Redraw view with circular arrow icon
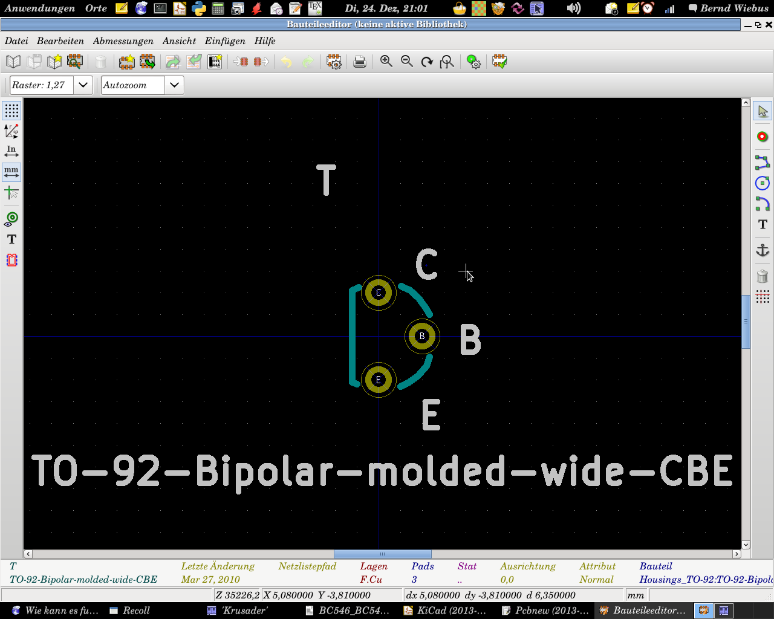Image resolution: width=774 pixels, height=619 pixels. pyautogui.click(x=427, y=62)
